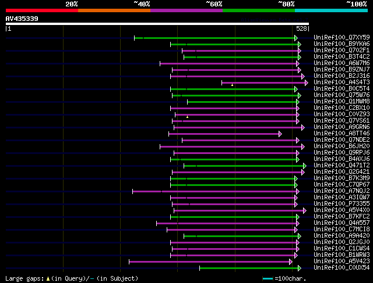Click UniRef100_C7QP67 label
Viewport: 373px width, 283px height.
click(x=342, y=185)
